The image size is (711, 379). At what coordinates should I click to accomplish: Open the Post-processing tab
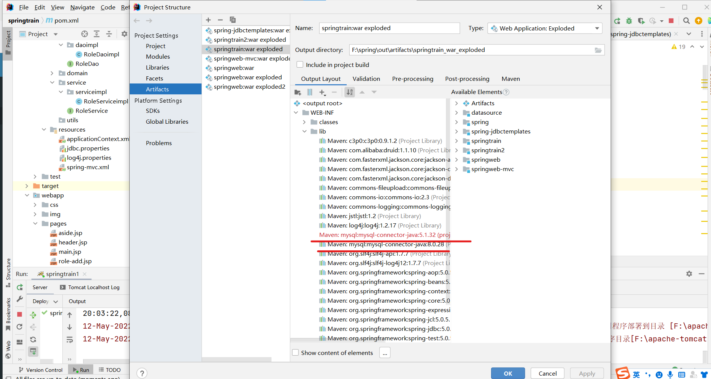(467, 79)
